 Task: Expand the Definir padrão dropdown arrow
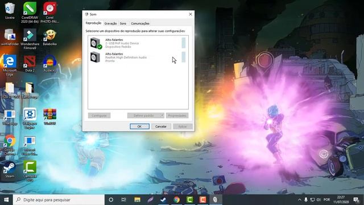point(162,116)
